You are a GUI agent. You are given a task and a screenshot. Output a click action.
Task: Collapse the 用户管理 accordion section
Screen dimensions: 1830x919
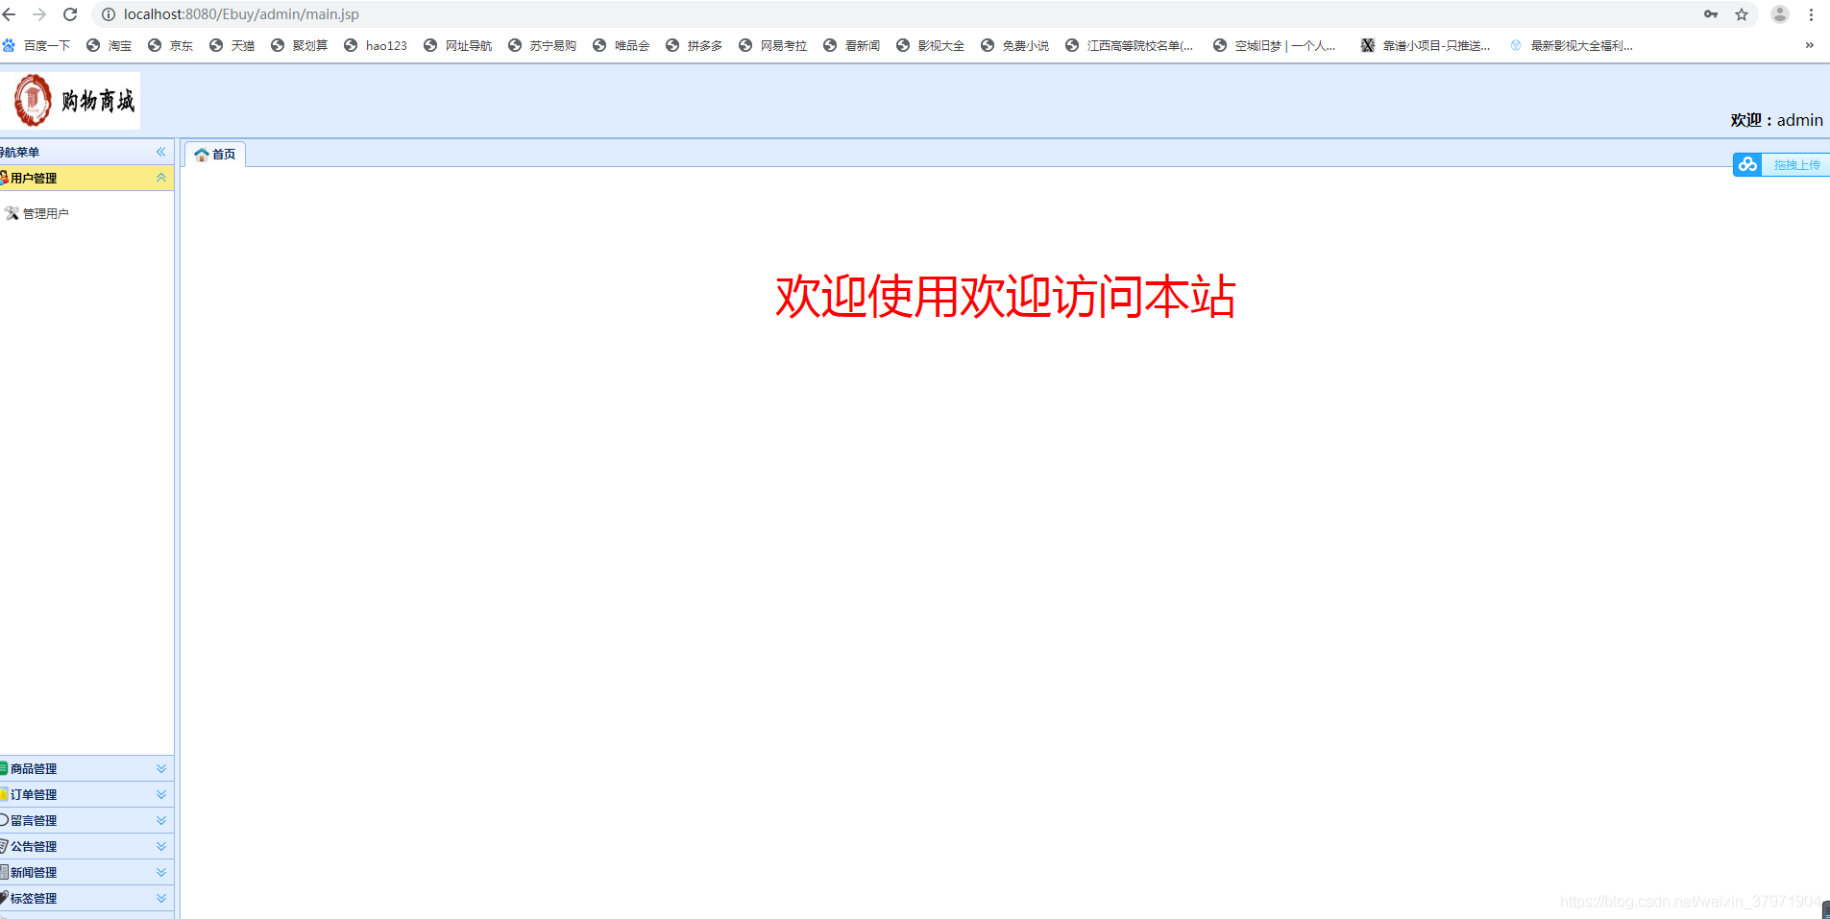[161, 178]
